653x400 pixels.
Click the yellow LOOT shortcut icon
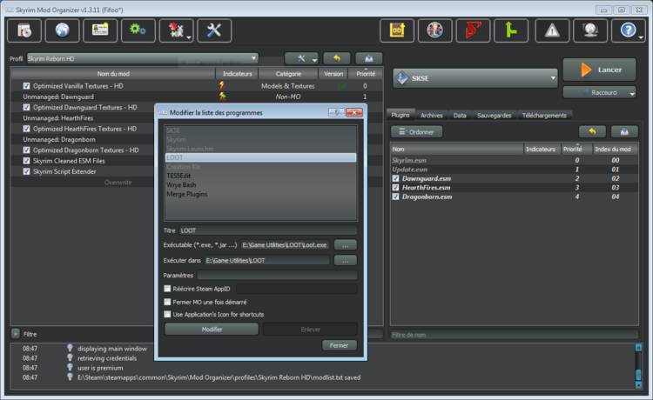[397, 30]
